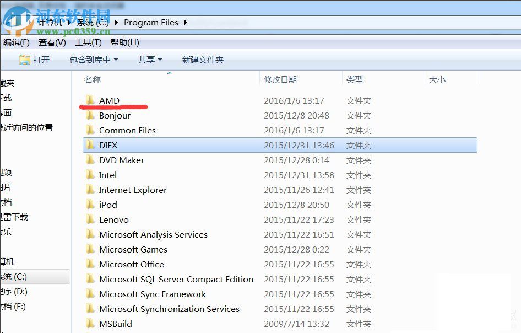521x333 pixels.
Task: Click the breadcrumb arrow after Program Files
Action: pyautogui.click(x=185, y=23)
